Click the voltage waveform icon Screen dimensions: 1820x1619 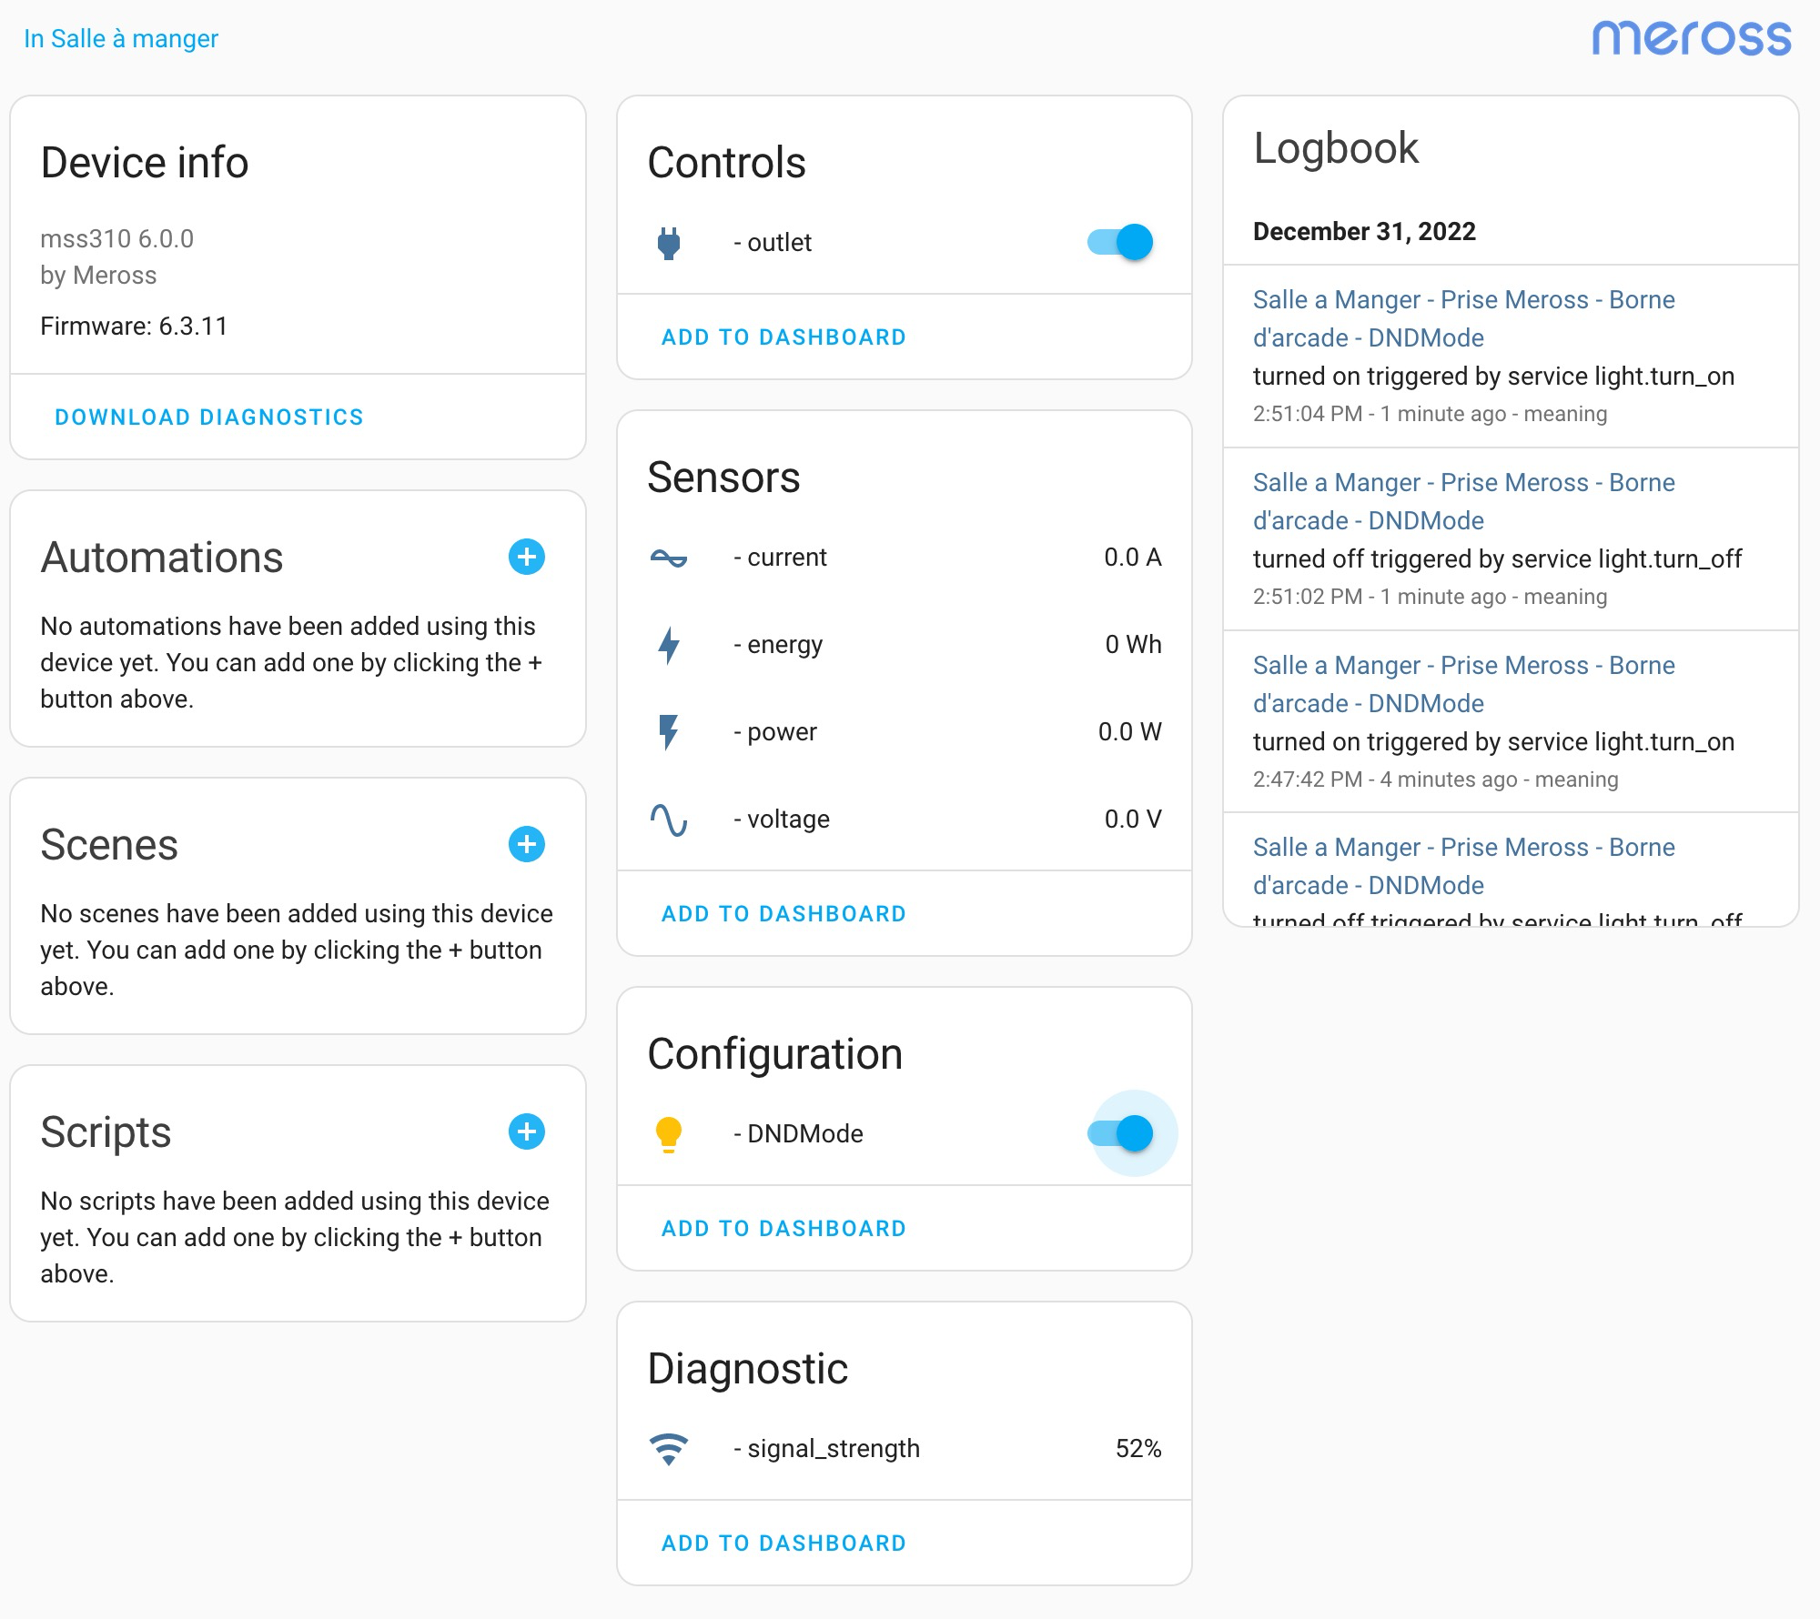pyautogui.click(x=671, y=819)
